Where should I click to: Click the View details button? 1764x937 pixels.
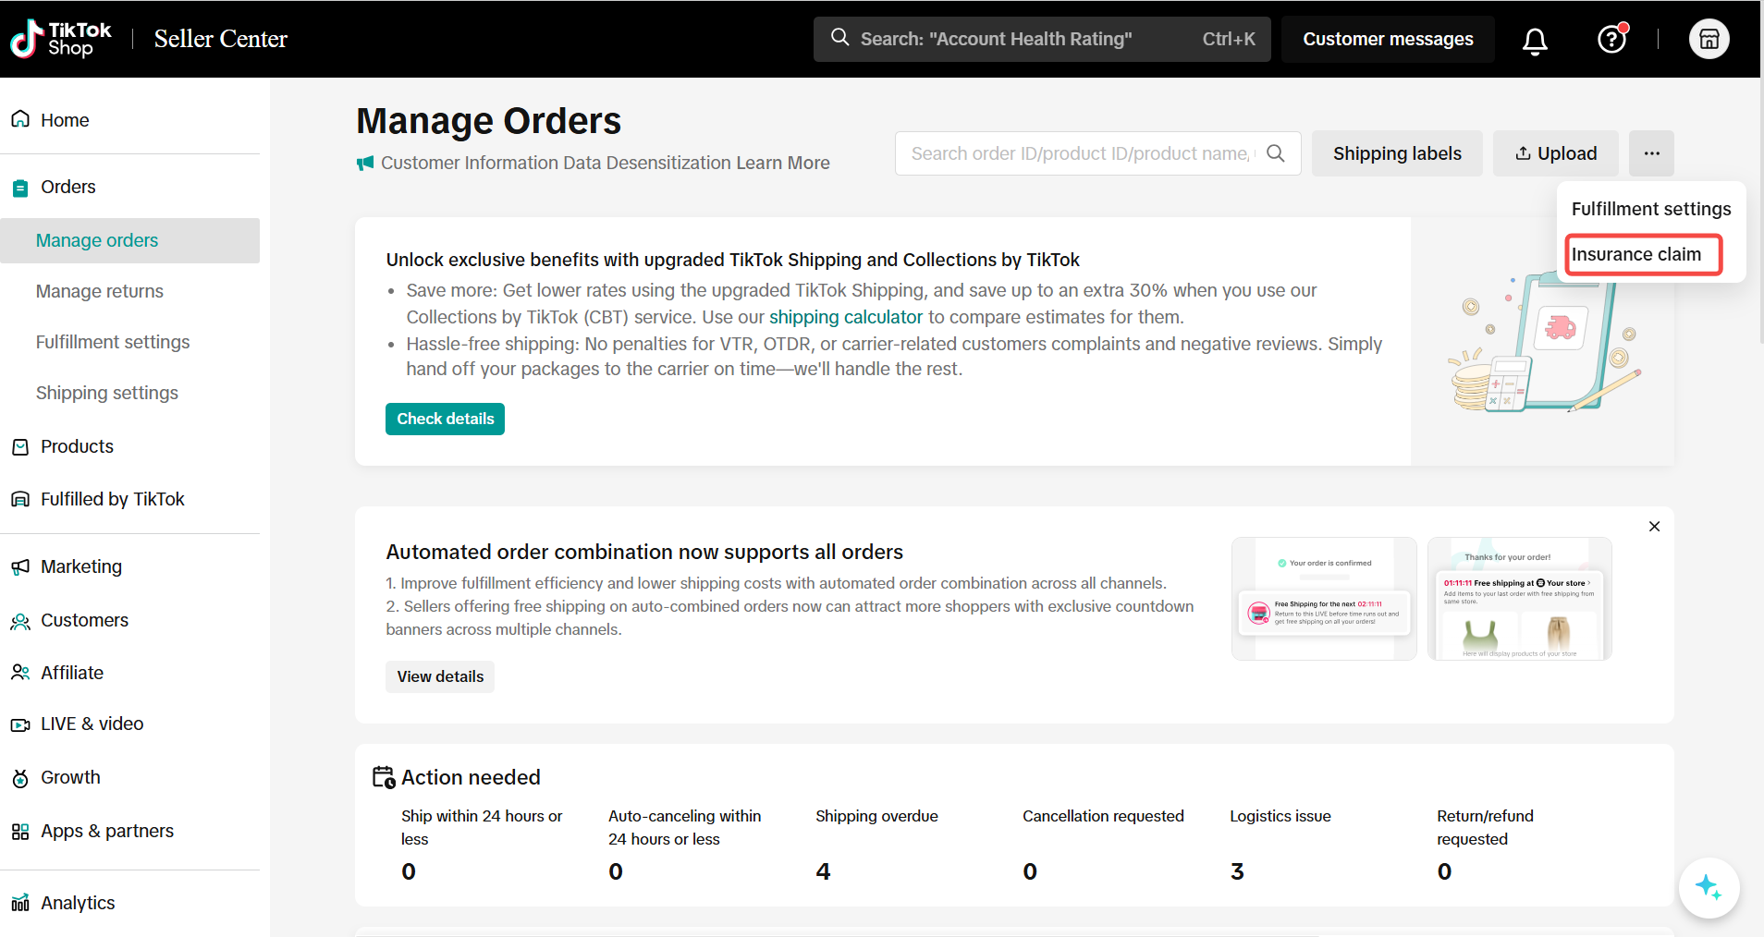pos(440,676)
